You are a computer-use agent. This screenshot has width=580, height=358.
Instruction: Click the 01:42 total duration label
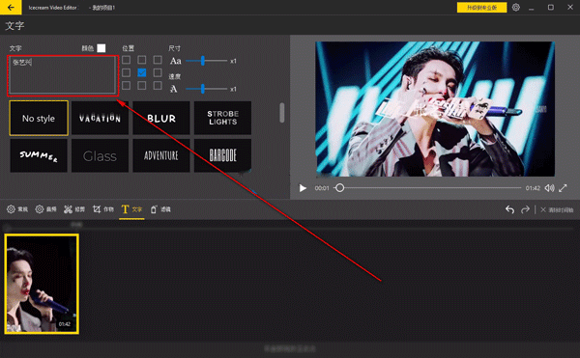(x=533, y=188)
